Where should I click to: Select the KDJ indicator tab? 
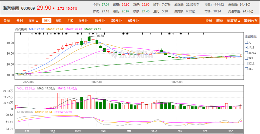tap(52, 131)
